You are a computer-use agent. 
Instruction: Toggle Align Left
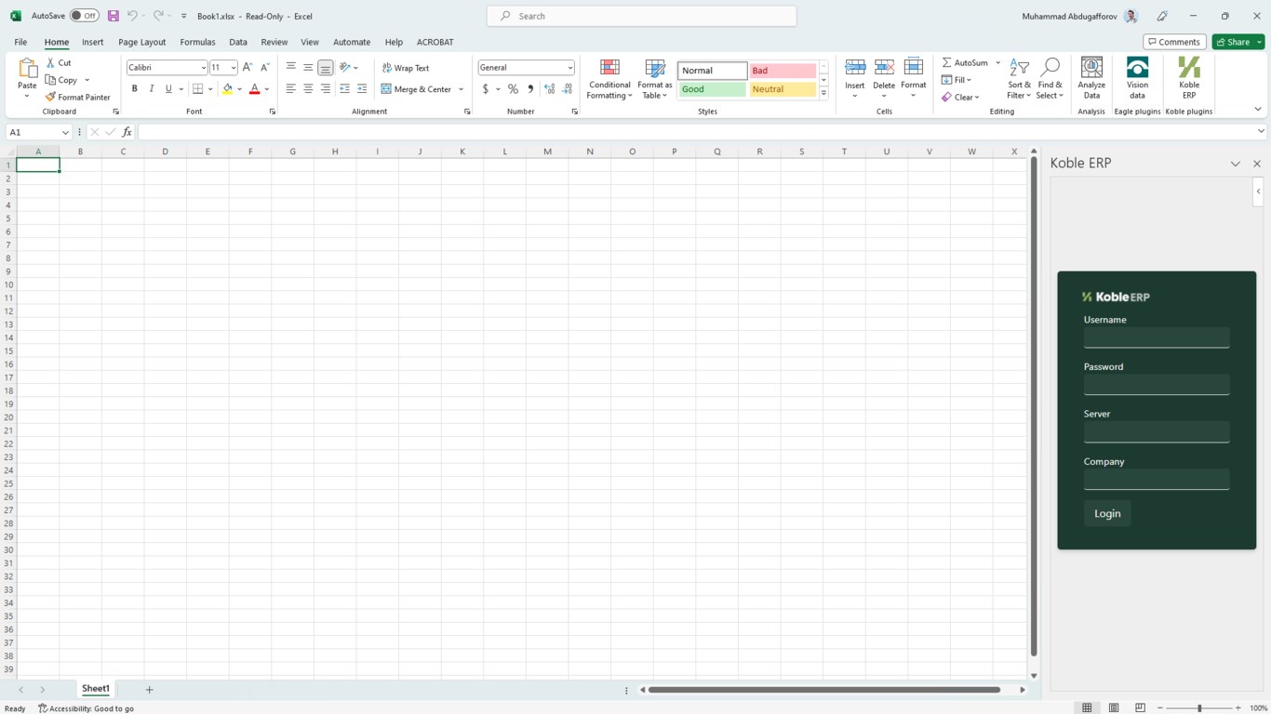(291, 89)
